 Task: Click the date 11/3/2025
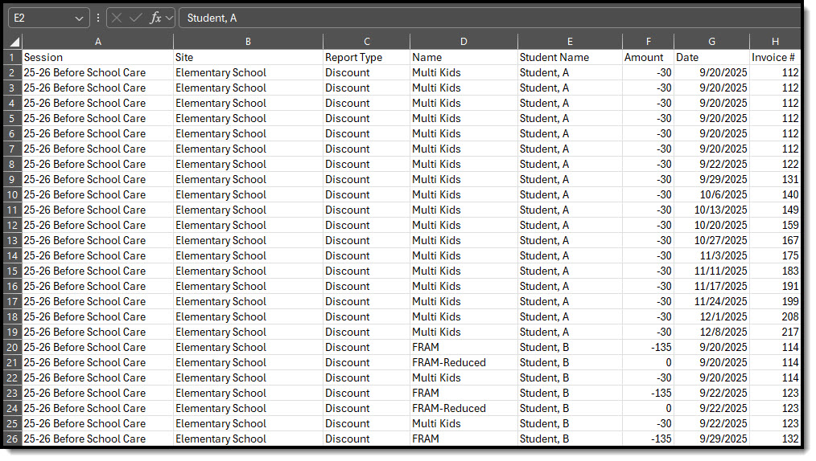coord(711,255)
